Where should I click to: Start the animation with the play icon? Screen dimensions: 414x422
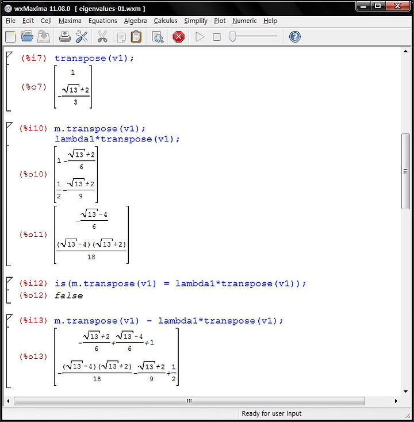(x=200, y=37)
